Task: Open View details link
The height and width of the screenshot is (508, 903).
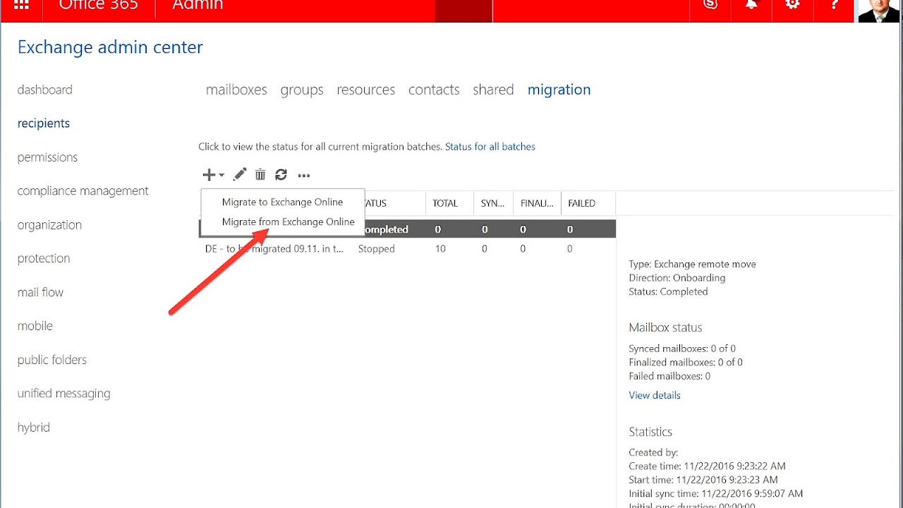Action: 655,395
